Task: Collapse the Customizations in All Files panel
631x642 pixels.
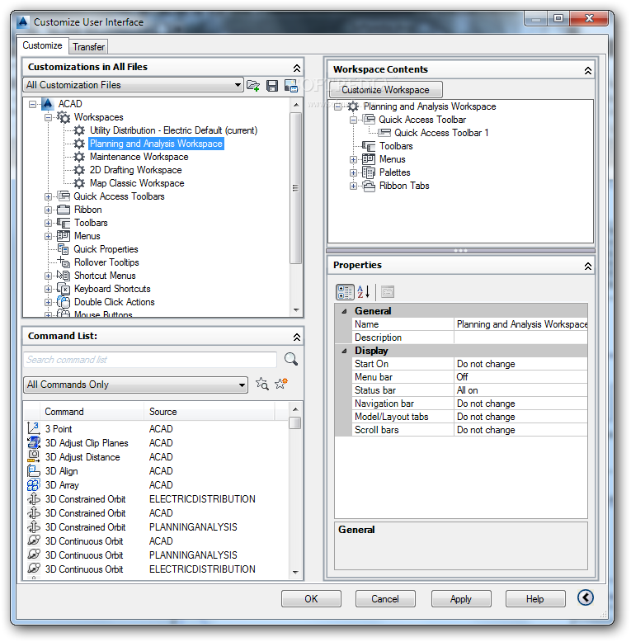Action: (297, 68)
